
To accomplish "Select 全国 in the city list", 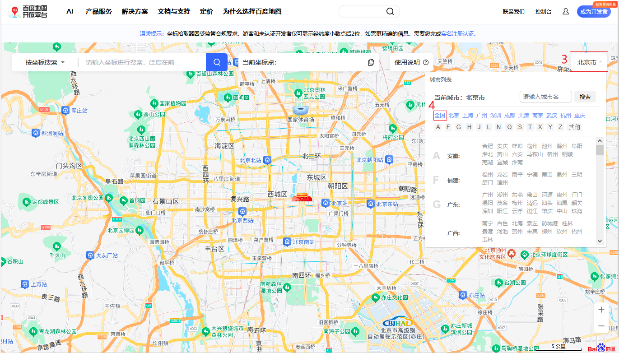I will [440, 116].
